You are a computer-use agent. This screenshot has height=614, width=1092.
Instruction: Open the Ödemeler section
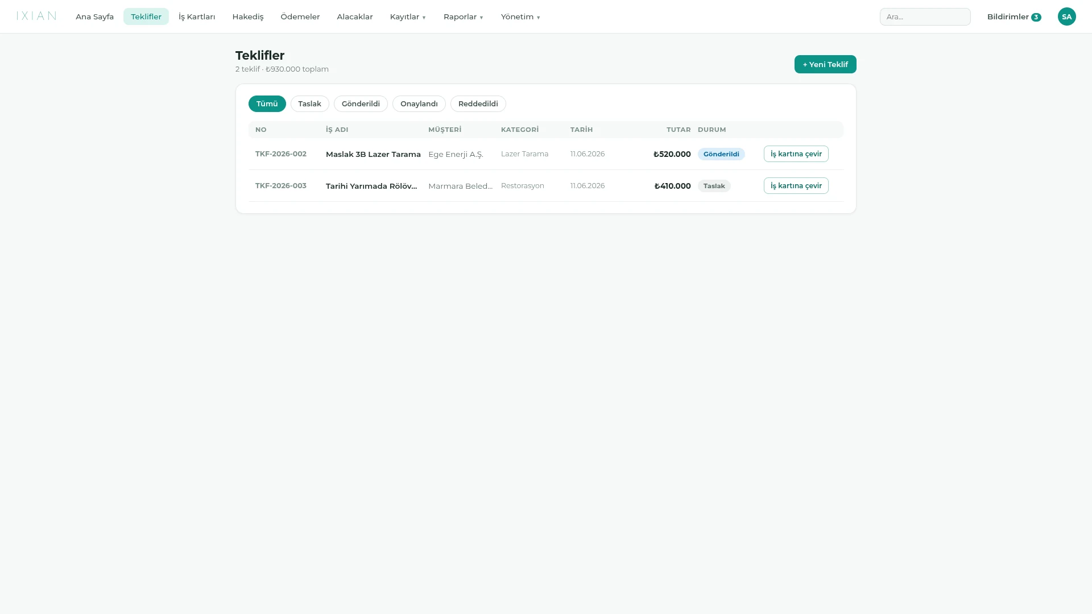tap(300, 16)
